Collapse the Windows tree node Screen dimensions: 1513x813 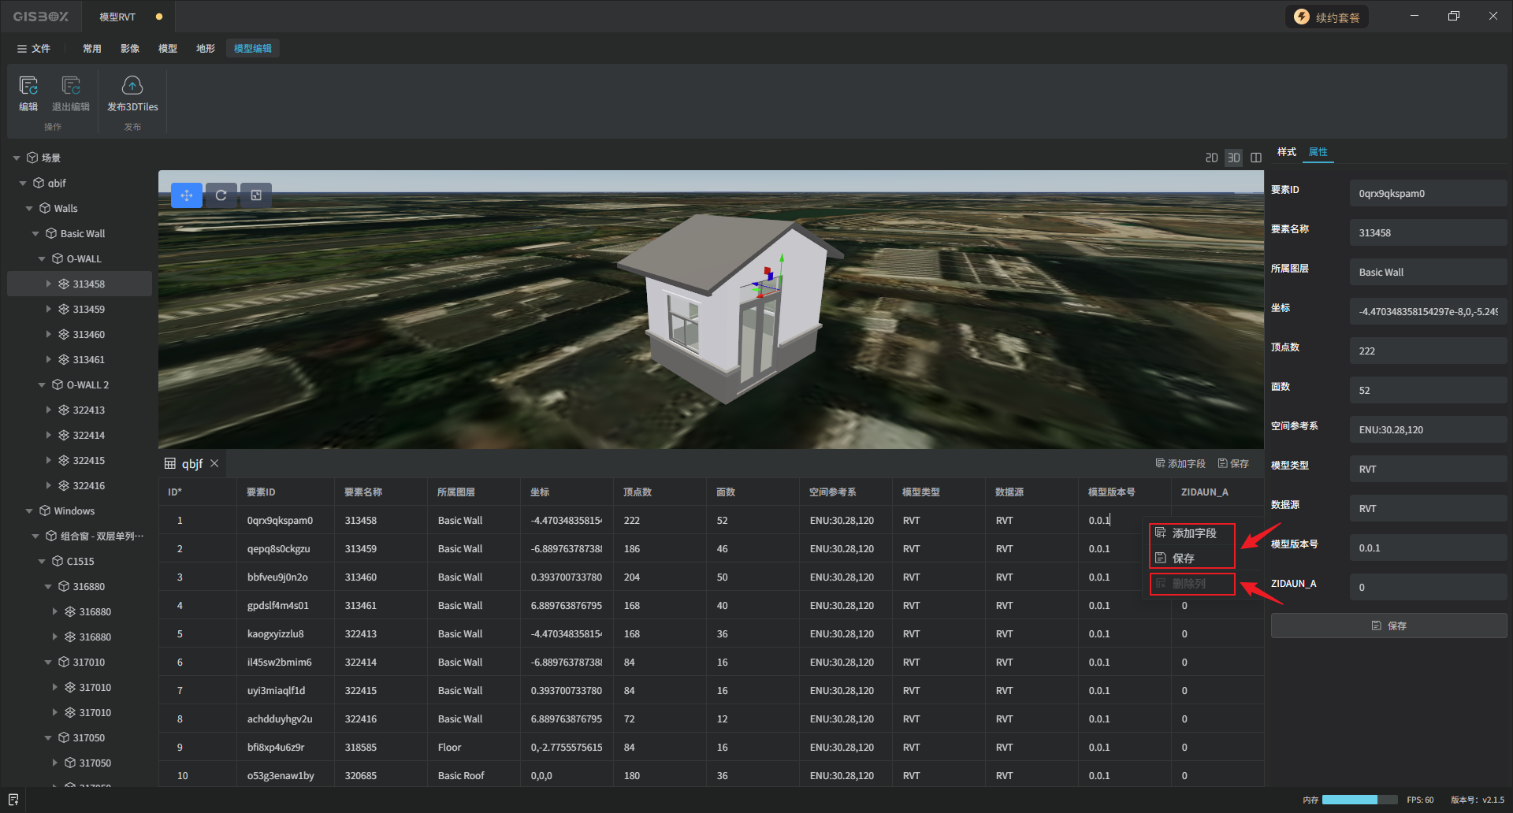[x=29, y=511]
